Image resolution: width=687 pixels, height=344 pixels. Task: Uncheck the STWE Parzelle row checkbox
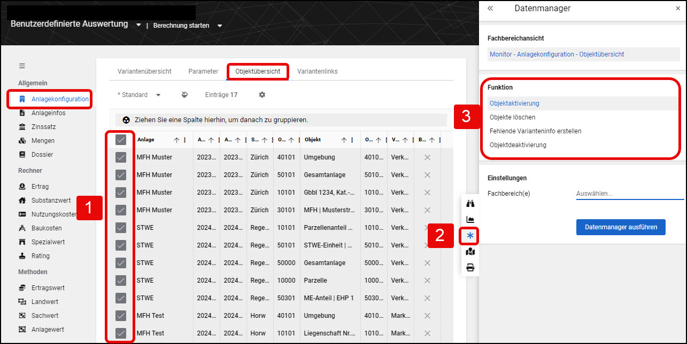[x=121, y=280]
